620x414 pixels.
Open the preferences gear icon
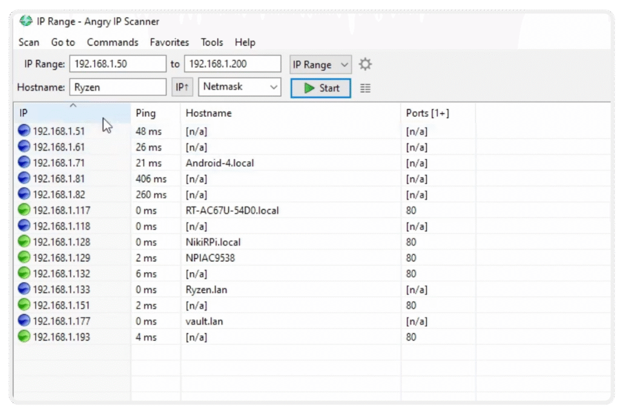coord(365,64)
